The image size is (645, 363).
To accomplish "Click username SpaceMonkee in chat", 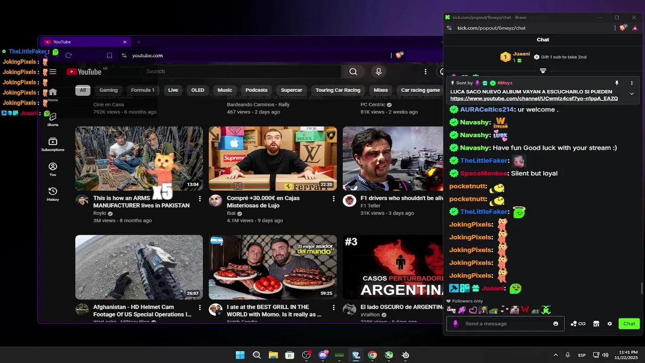I will pyautogui.click(x=484, y=173).
